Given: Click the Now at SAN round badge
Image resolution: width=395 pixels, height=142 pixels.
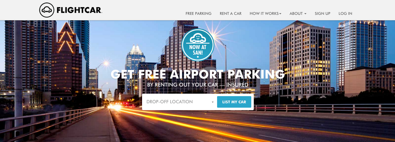Looking at the screenshot, I should tap(198, 45).
